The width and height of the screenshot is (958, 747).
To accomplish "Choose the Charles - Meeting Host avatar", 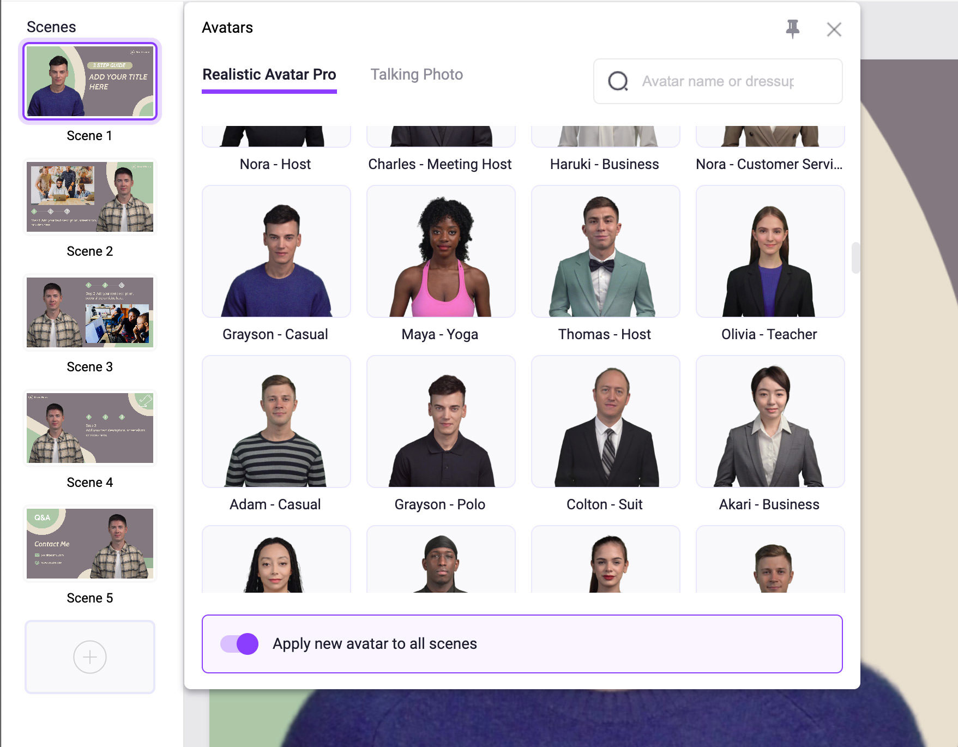I will pyautogui.click(x=441, y=136).
